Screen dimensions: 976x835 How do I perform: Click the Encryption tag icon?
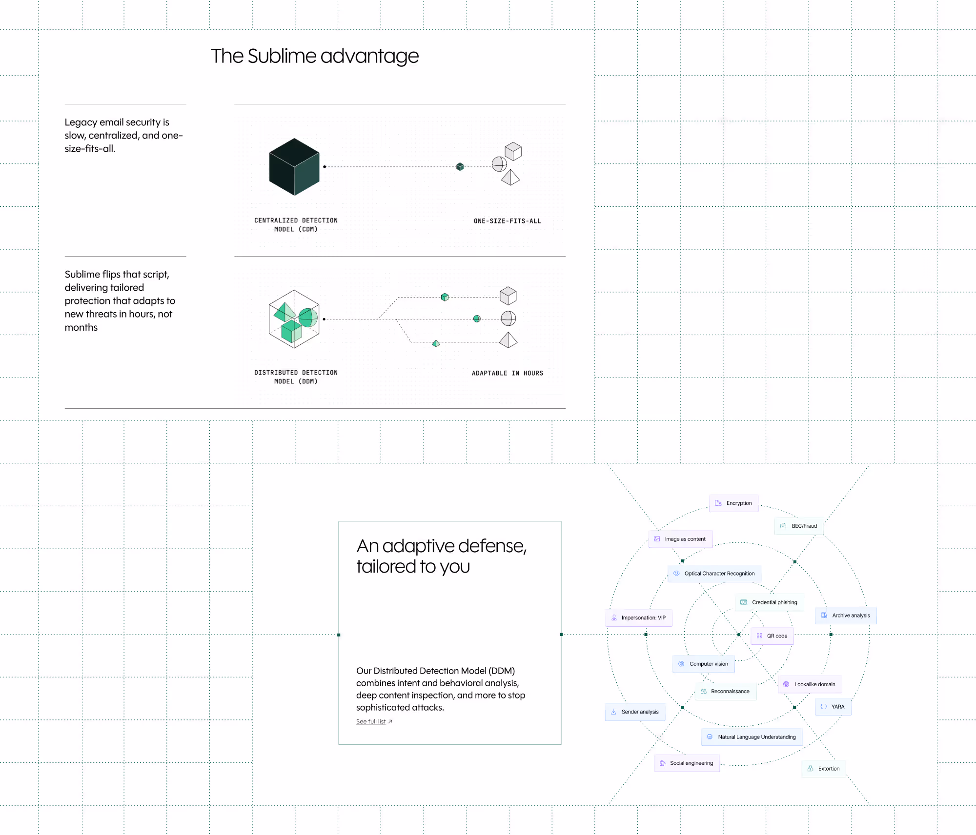pos(718,503)
